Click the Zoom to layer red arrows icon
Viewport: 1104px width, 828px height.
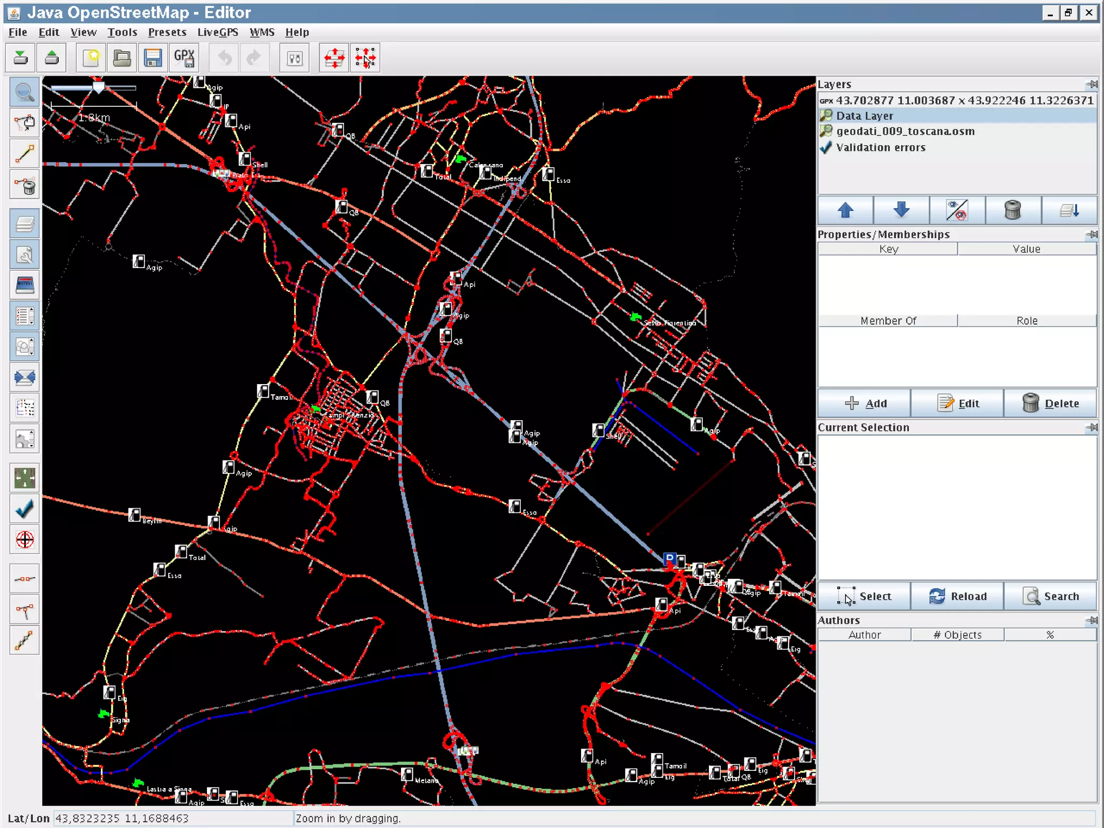pyautogui.click(x=334, y=58)
